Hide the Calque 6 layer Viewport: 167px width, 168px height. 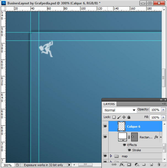click(x=105, y=126)
